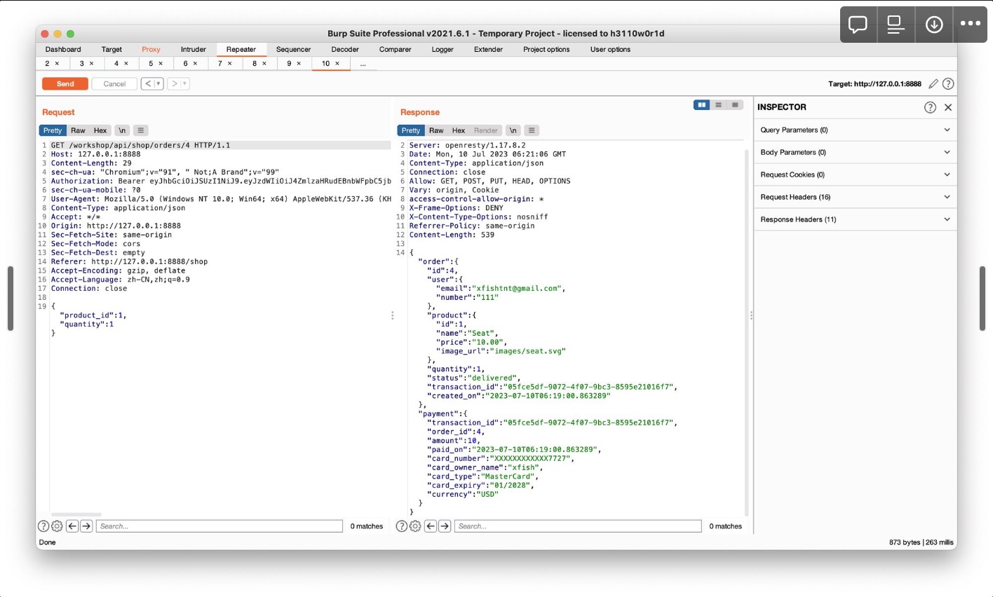Click the Cancel button
The image size is (993, 597).
tap(114, 84)
